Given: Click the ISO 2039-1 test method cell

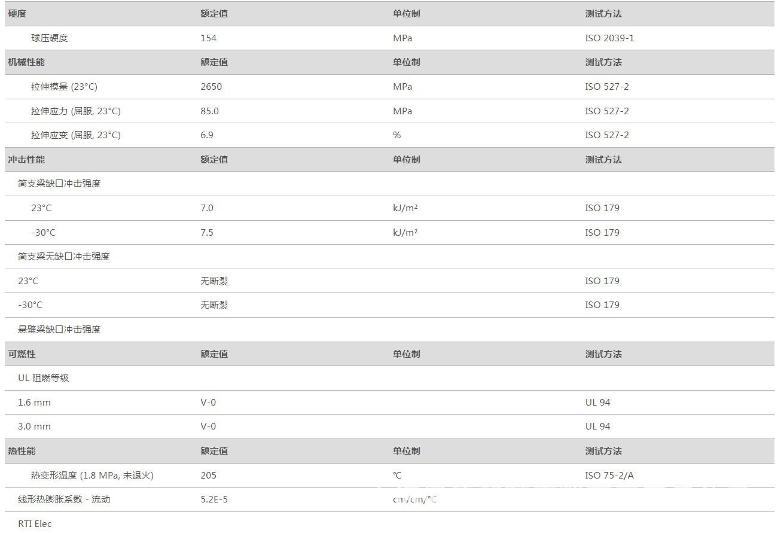Looking at the screenshot, I should click(x=609, y=38).
